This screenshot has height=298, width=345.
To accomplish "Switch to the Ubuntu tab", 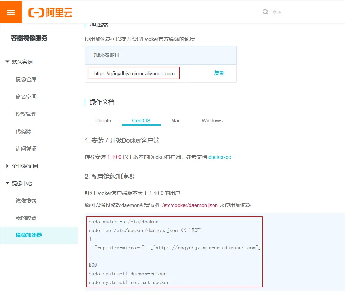I will (x=103, y=121).
